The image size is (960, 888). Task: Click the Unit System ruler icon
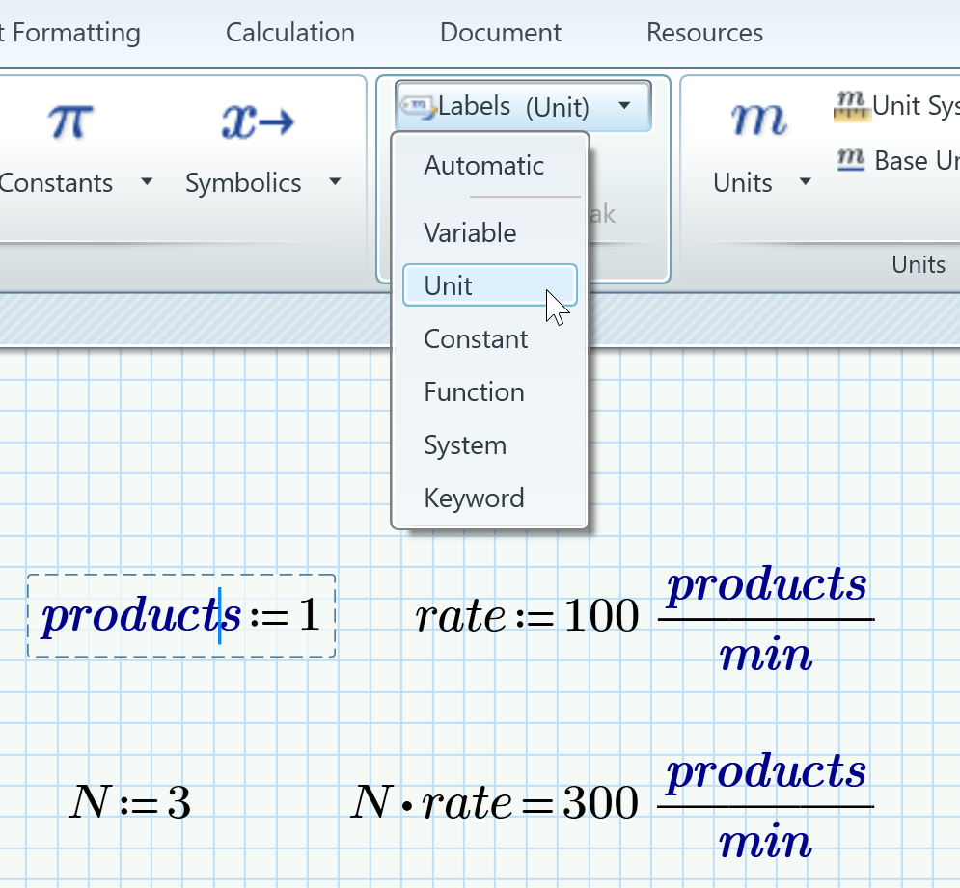click(x=846, y=105)
